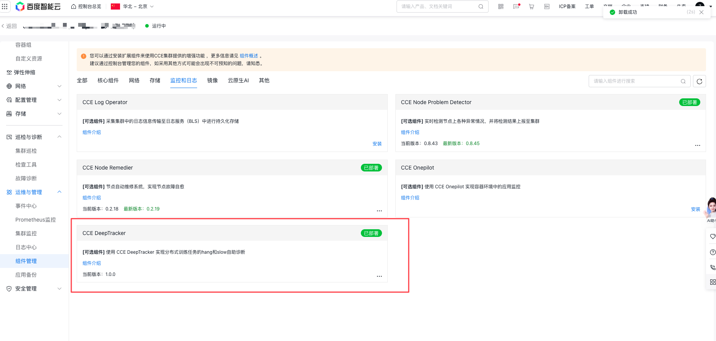Open more options for CCE Node Remedier
Image resolution: width=716 pixels, height=341 pixels.
(x=379, y=210)
